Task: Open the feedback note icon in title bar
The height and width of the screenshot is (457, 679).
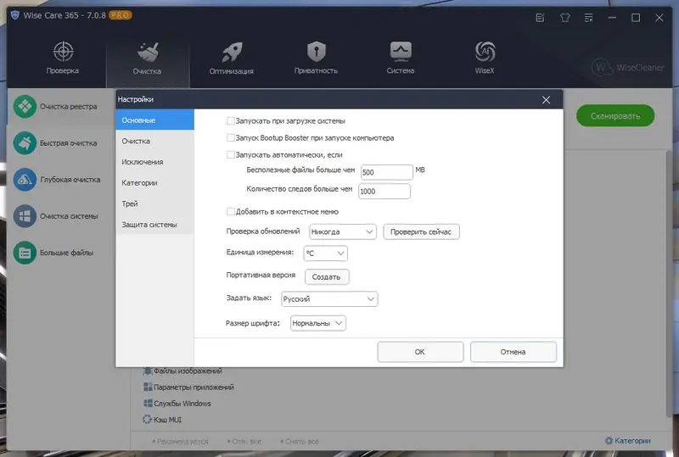Action: click(x=540, y=18)
